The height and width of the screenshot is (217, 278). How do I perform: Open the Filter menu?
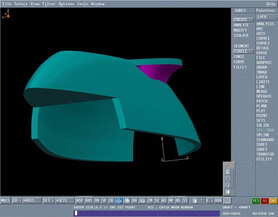(49, 4)
